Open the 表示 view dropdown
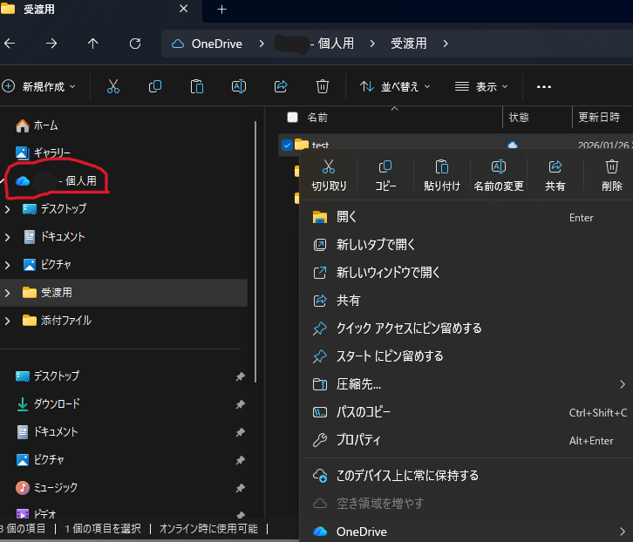633x542 pixels. pos(481,86)
